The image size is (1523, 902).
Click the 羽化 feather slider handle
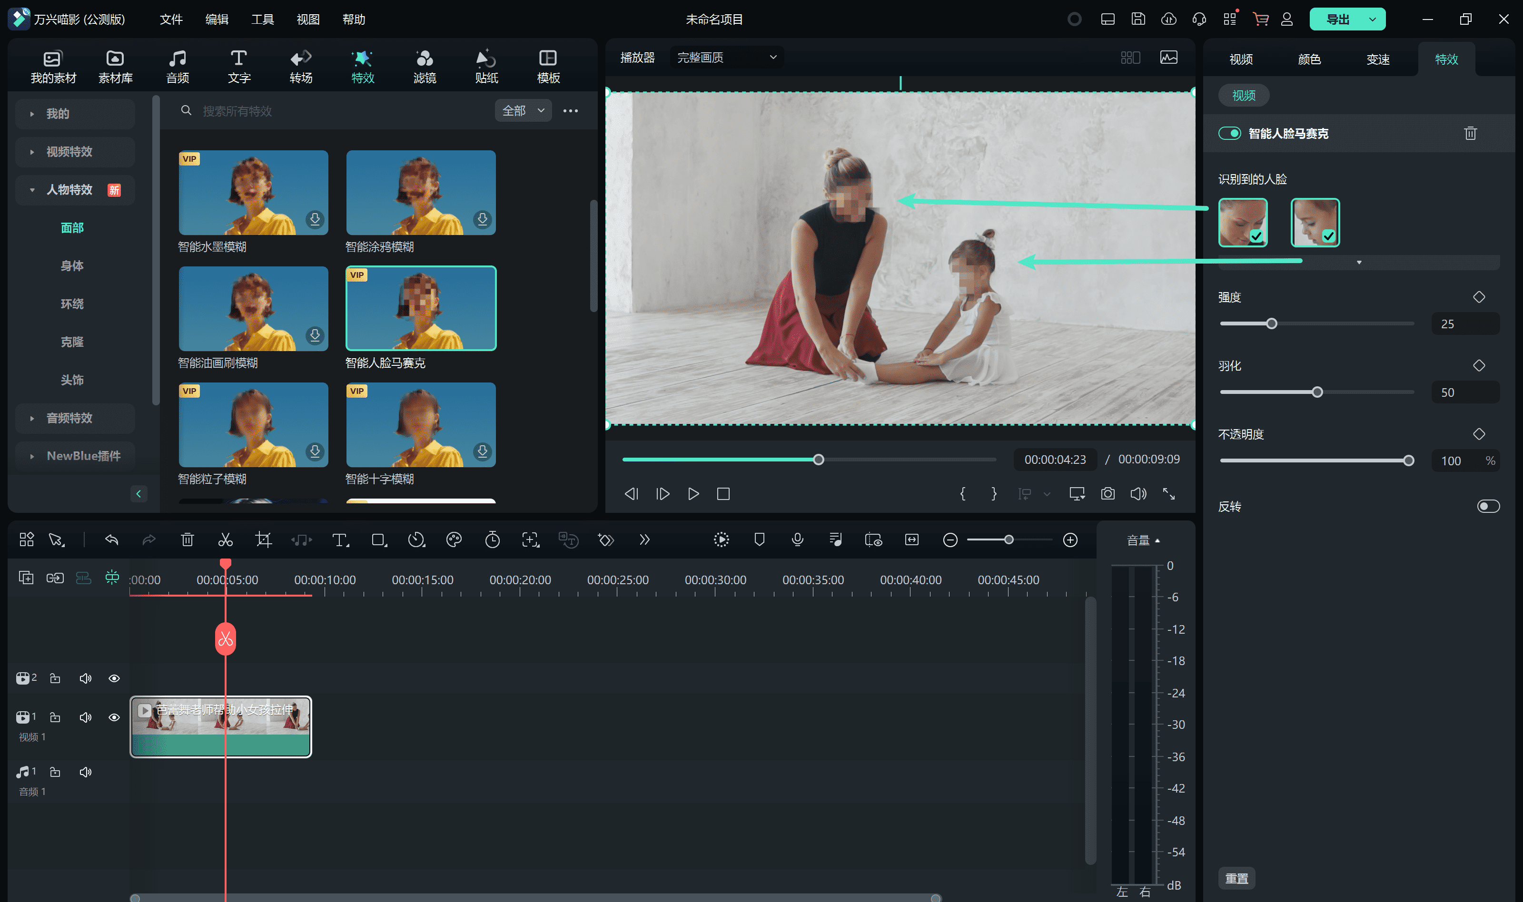[x=1317, y=392]
